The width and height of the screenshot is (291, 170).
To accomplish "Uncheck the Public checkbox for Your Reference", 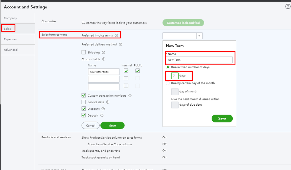I will (138, 71).
